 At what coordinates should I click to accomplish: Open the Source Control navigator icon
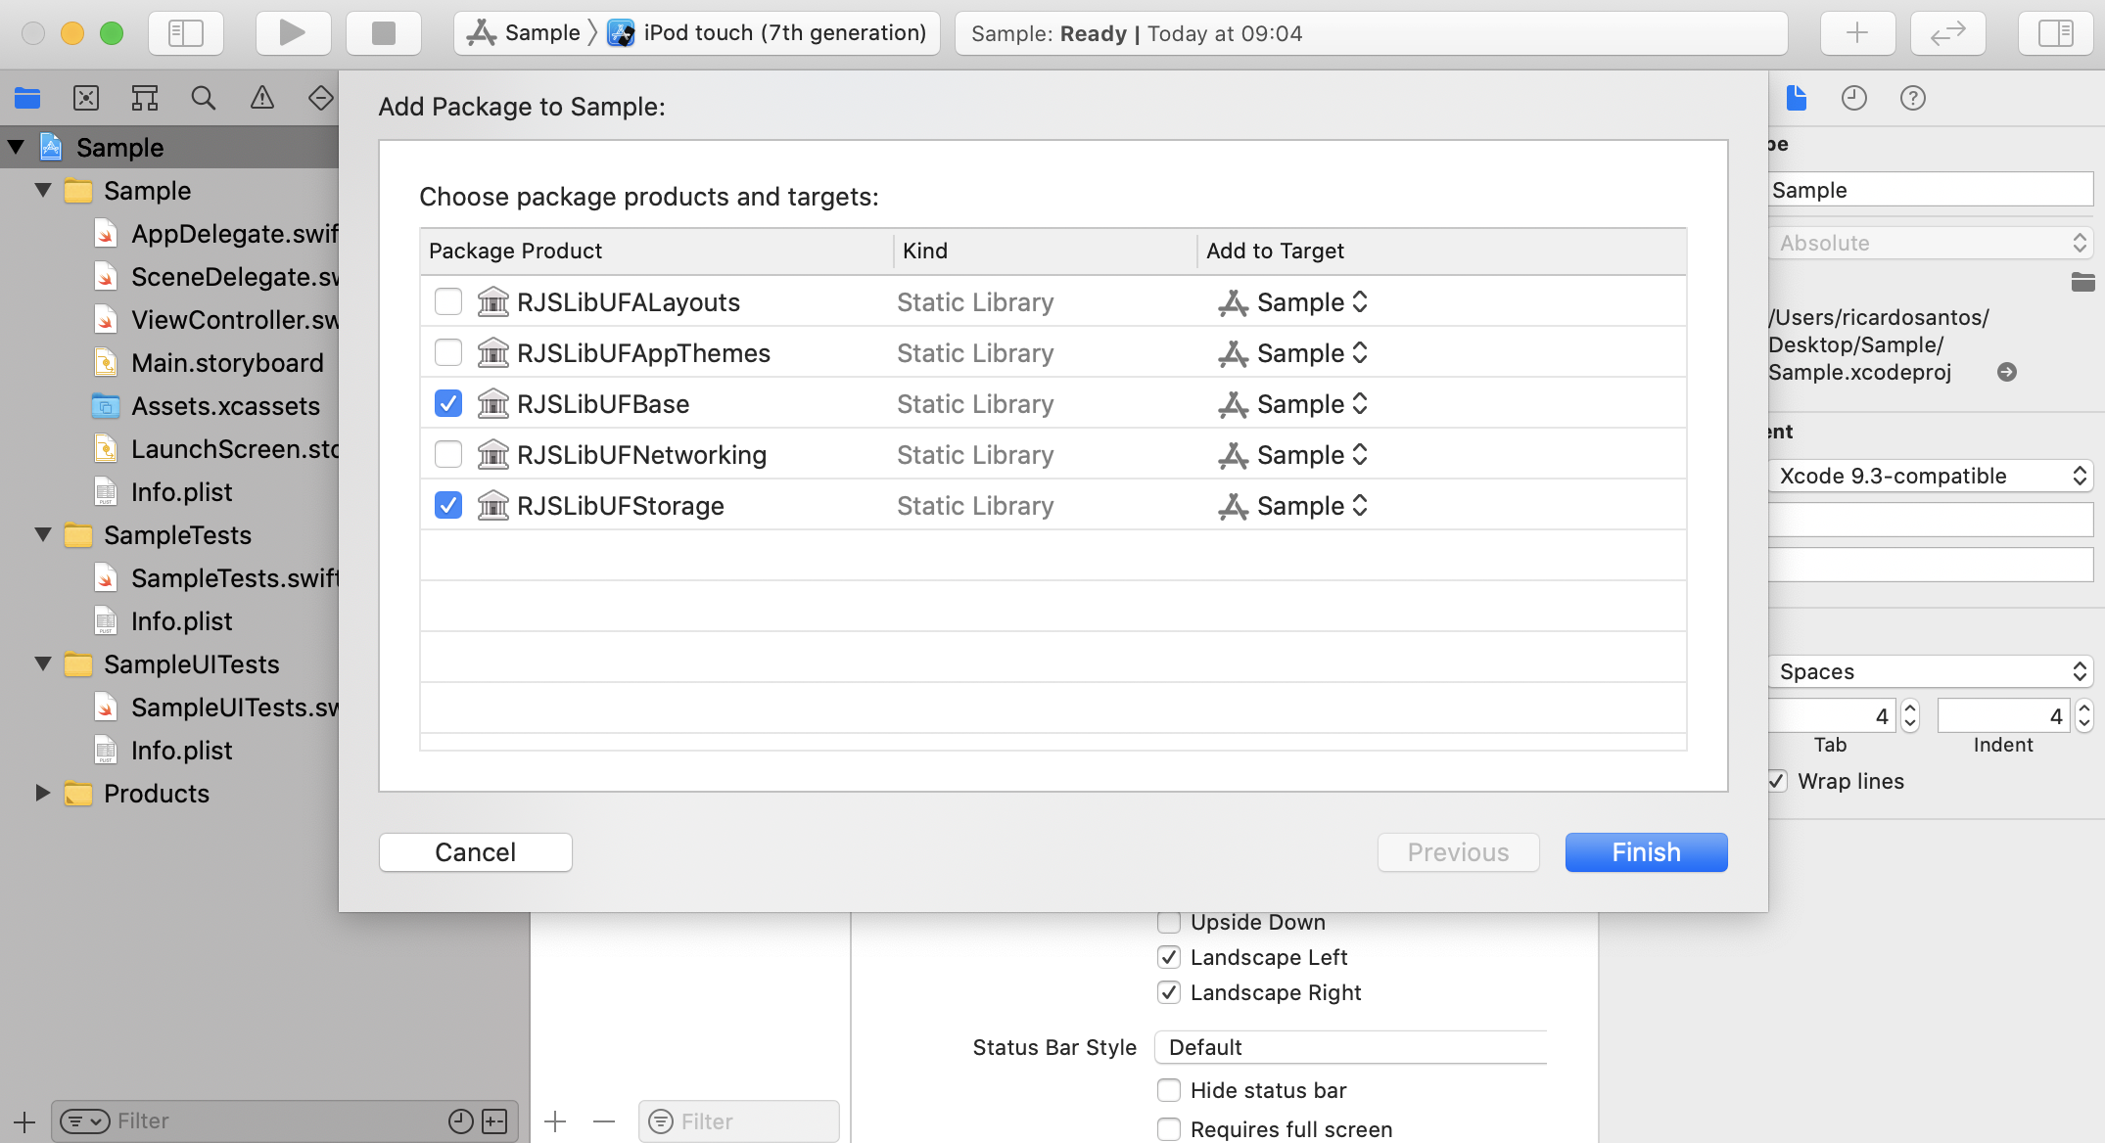tap(86, 98)
